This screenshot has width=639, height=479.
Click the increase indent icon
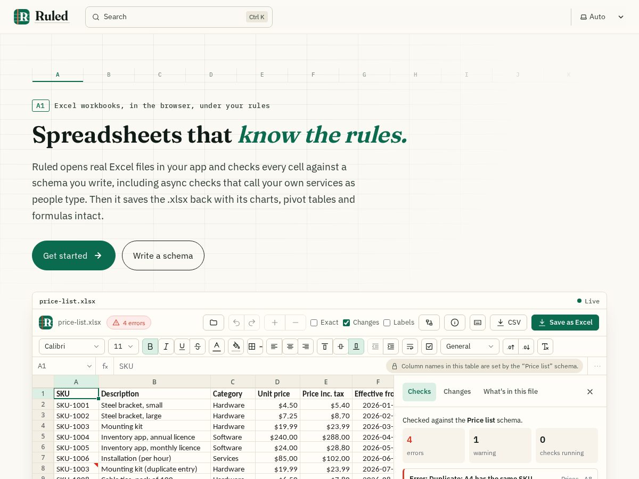pos(391,346)
